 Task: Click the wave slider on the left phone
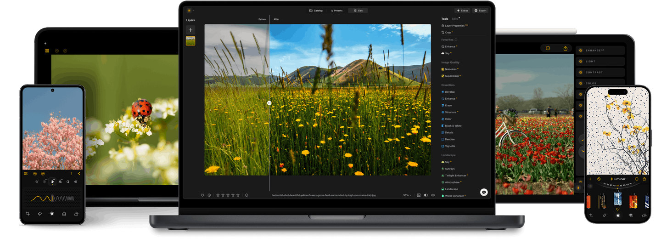coord(52,199)
